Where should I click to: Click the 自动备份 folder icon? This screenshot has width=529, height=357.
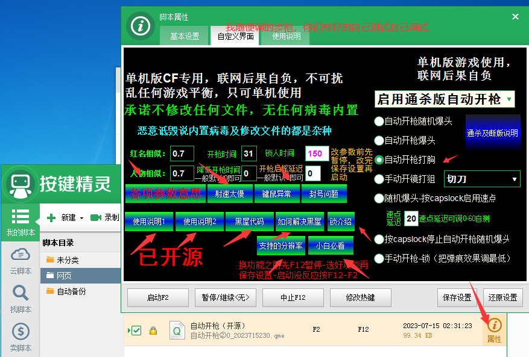(x=50, y=291)
